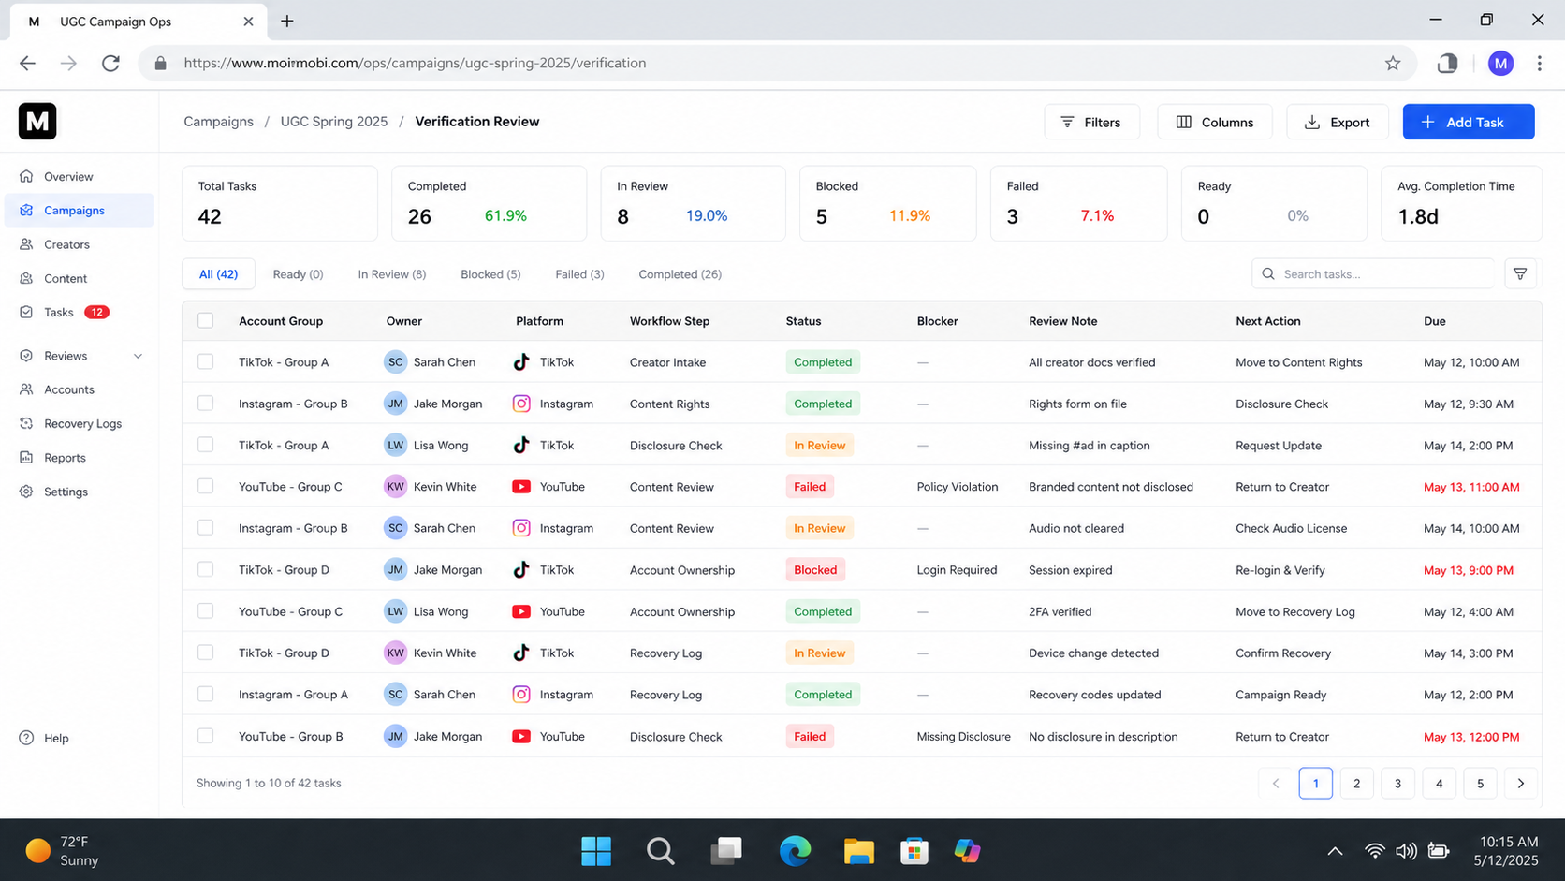Bookmark this page with the star icon
The image size is (1565, 881).
click(x=1393, y=63)
